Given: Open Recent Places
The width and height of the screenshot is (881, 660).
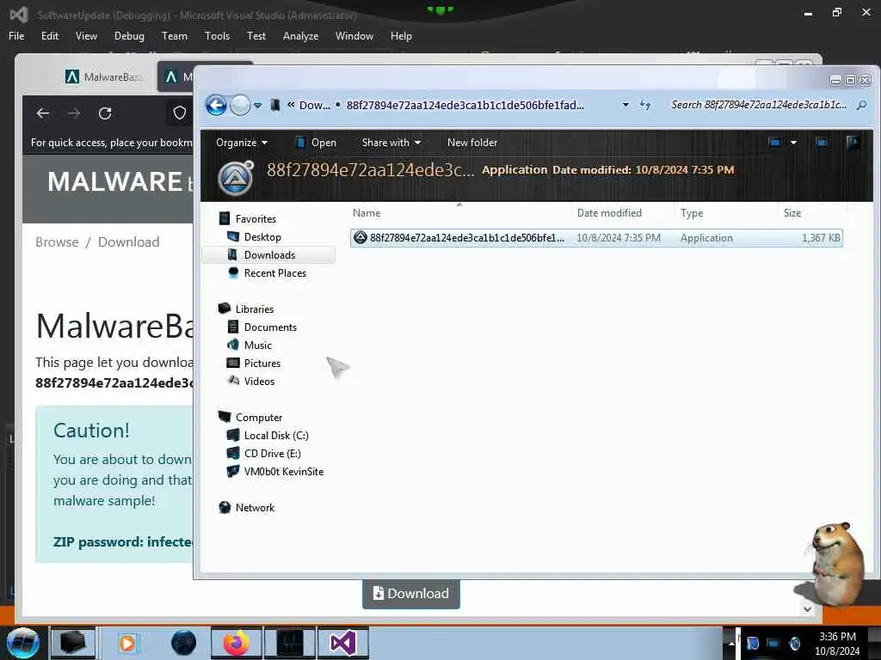Looking at the screenshot, I should click(x=274, y=272).
